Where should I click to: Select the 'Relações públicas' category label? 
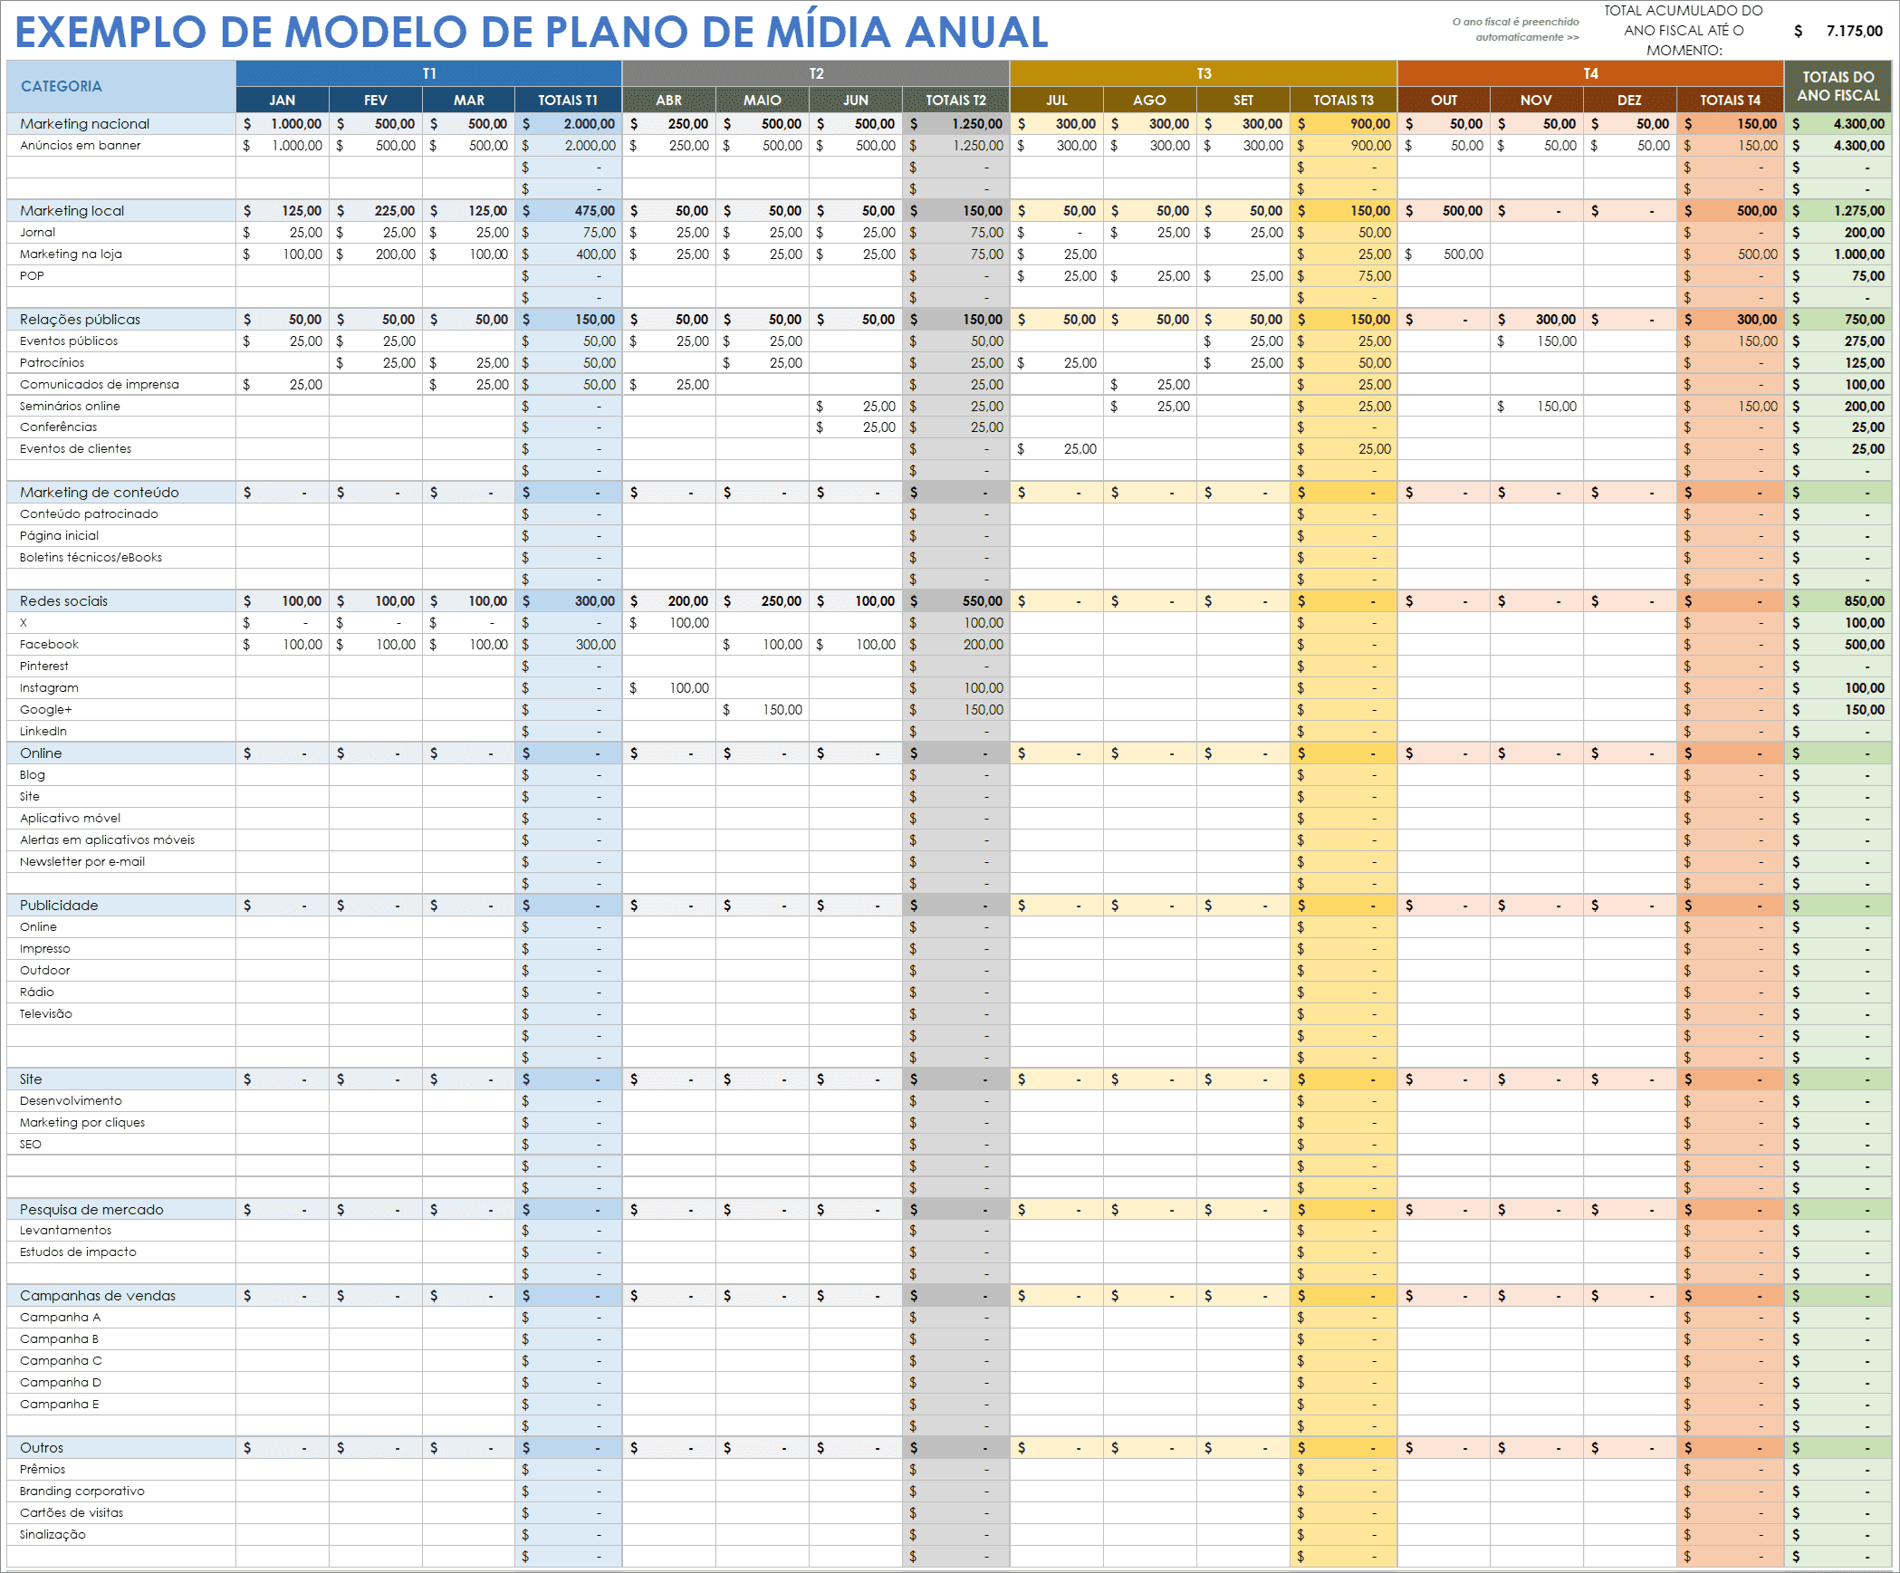click(x=81, y=319)
